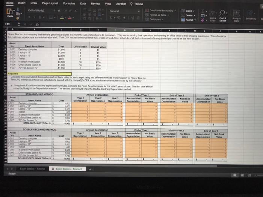
Task: Click the formula bar cancel X icon
Action: click(x=25, y=24)
